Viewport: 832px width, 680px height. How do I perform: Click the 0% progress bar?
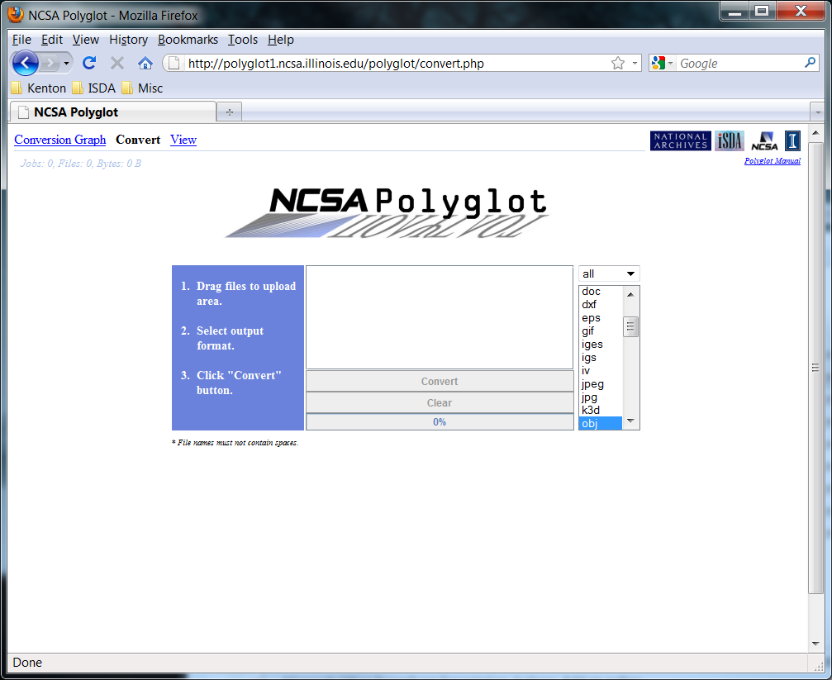[440, 422]
